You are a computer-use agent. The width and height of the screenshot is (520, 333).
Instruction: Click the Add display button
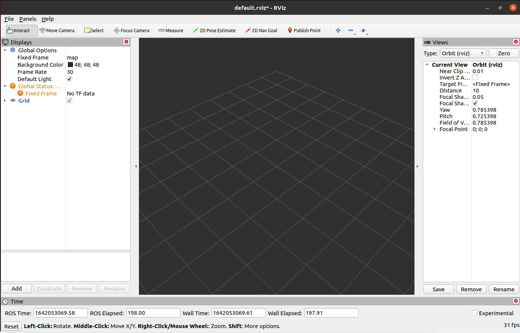pos(17,289)
